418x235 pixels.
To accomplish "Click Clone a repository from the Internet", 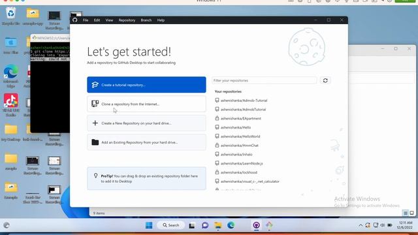I will [x=146, y=104].
